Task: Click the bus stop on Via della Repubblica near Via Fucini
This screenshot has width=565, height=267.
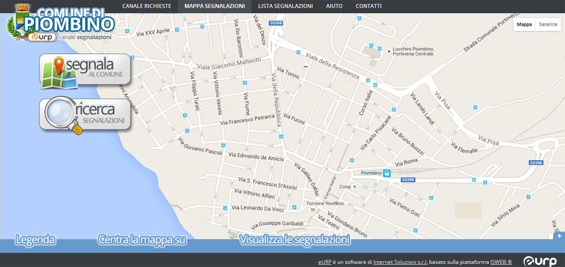Action: (281, 137)
